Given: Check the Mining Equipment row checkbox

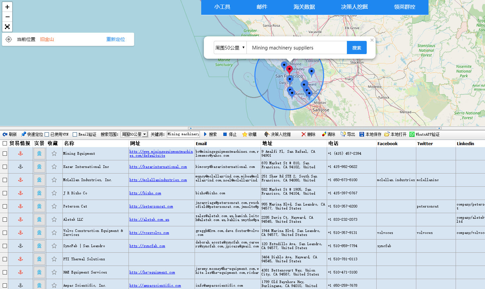Looking at the screenshot, I should (5, 153).
